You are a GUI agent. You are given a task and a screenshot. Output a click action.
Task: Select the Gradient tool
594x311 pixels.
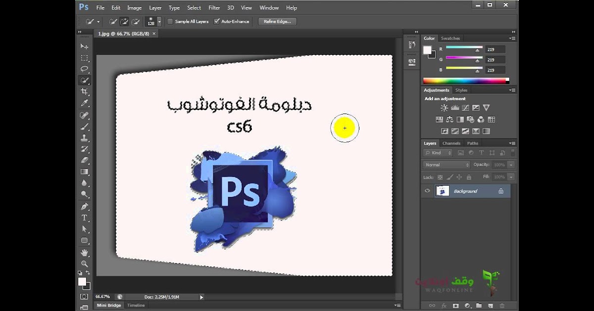click(x=85, y=172)
